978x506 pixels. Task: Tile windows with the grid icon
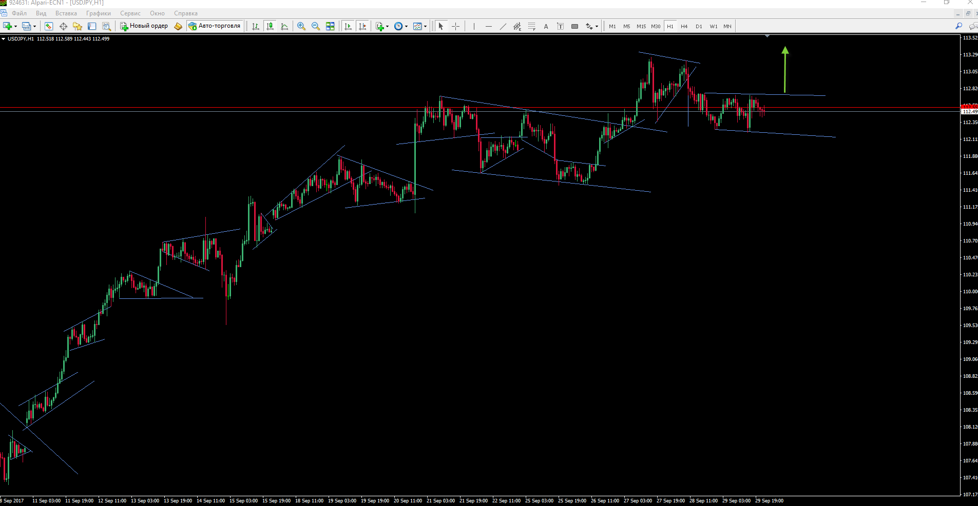(x=330, y=26)
